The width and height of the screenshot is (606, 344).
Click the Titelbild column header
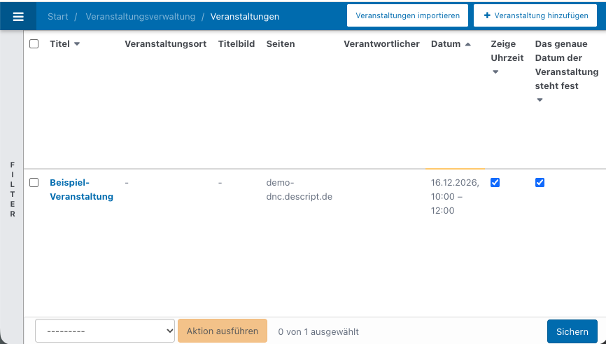coord(237,43)
